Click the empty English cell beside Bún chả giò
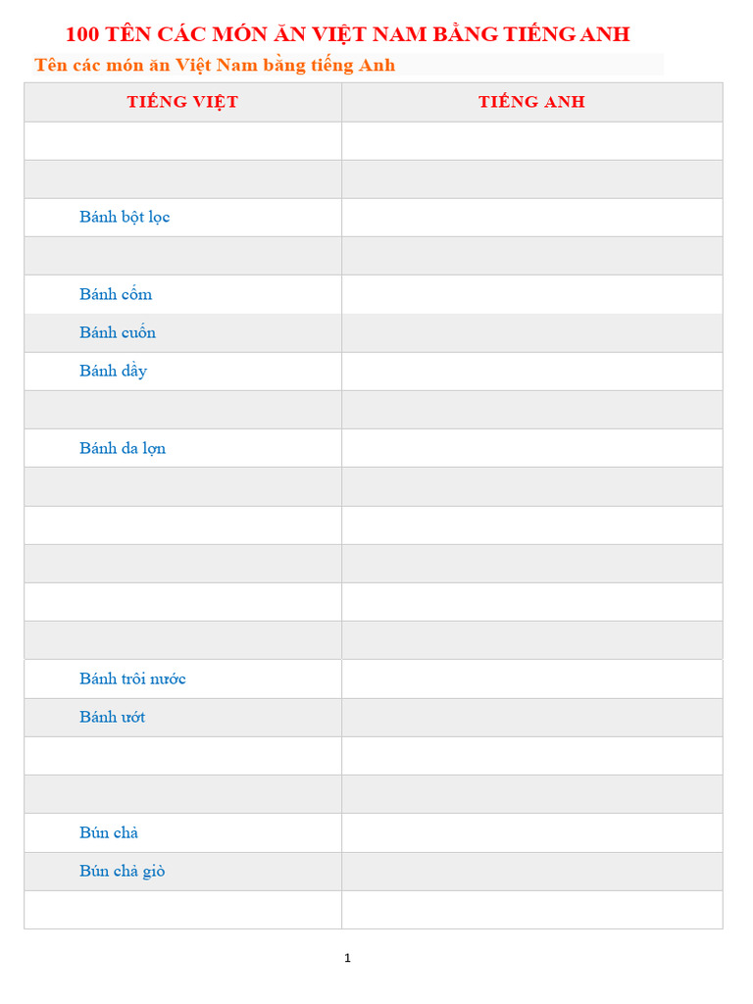Image resolution: width=753 pixels, height=1004 pixels. coord(531,871)
